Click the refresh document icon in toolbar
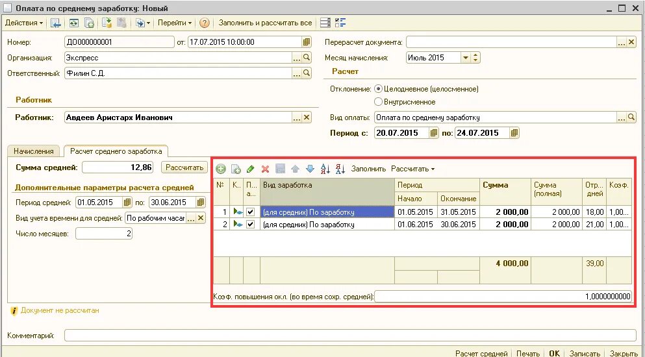645x357 pixels. pyautogui.click(x=73, y=23)
